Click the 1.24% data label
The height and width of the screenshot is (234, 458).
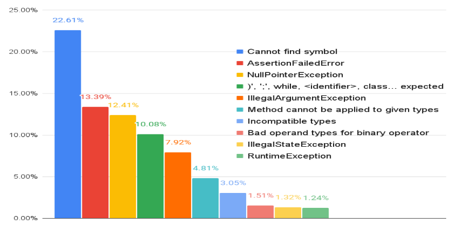click(316, 198)
